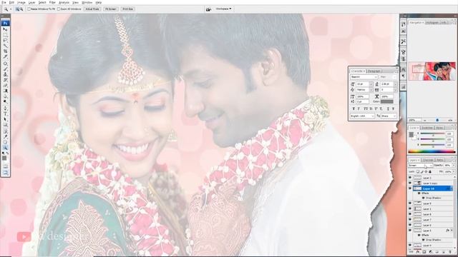Select the Eyedropper tool

[5, 136]
